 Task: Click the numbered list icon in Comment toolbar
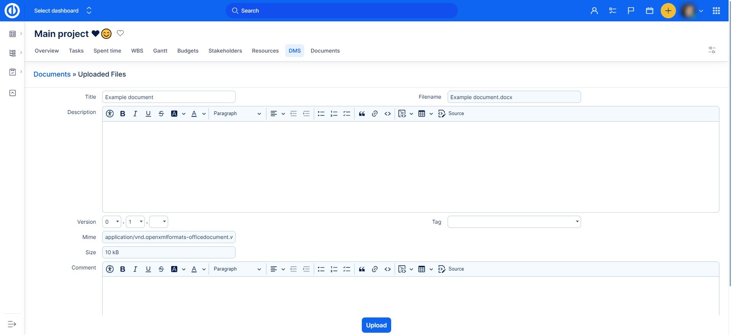[x=334, y=269]
